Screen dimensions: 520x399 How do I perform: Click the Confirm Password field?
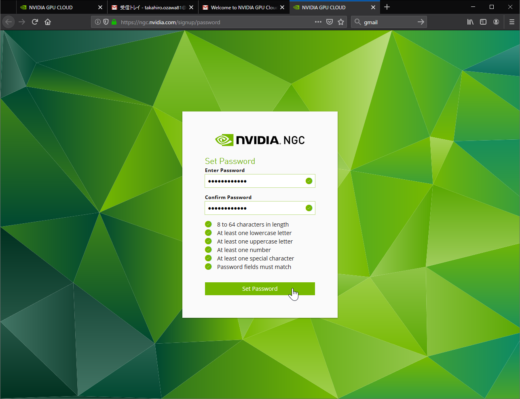point(255,208)
